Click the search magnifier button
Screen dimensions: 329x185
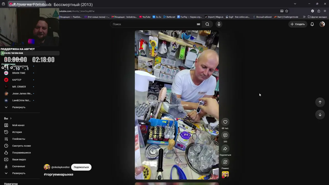207,24
